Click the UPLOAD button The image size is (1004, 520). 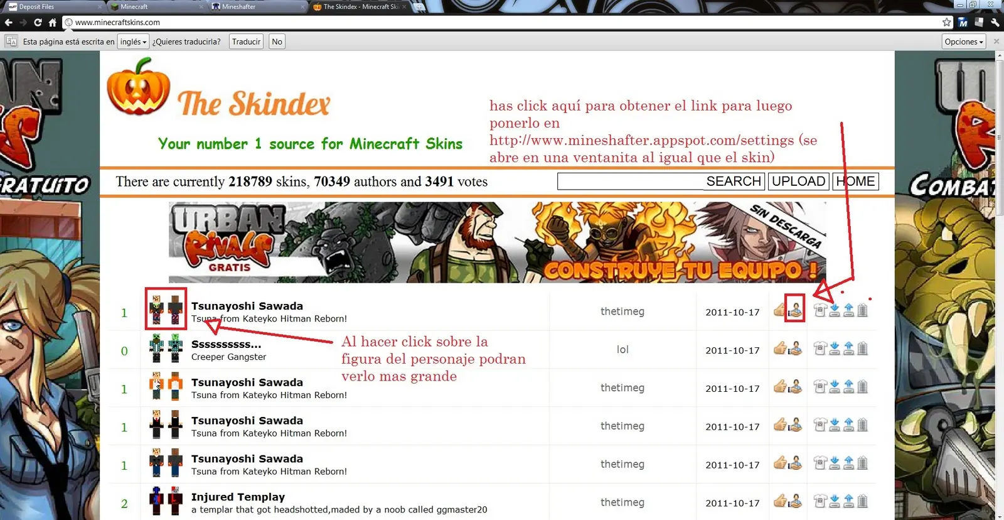(798, 181)
